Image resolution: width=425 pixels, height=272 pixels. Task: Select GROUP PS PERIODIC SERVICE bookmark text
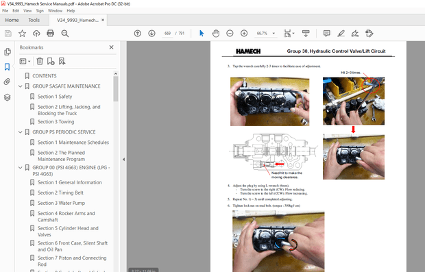click(64, 132)
